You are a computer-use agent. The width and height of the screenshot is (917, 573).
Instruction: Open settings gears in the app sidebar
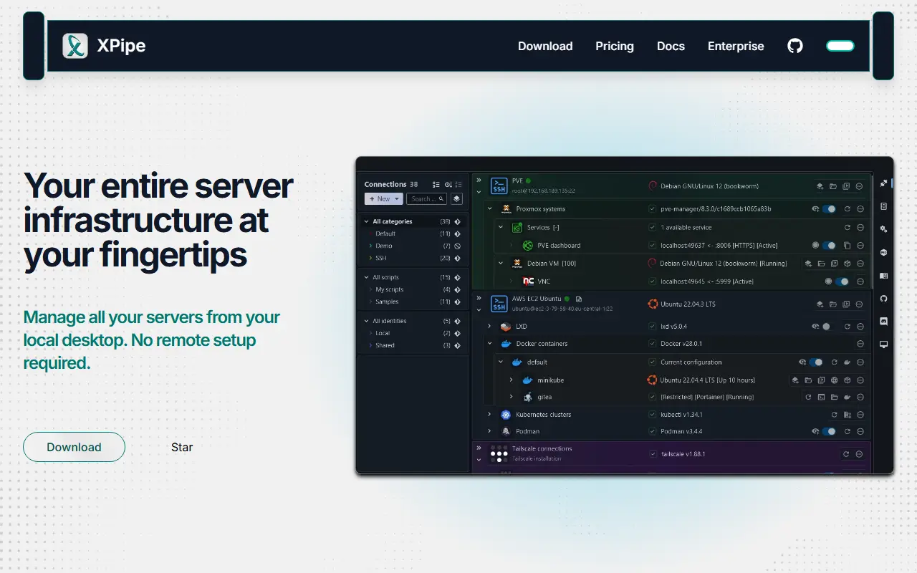coord(883,229)
